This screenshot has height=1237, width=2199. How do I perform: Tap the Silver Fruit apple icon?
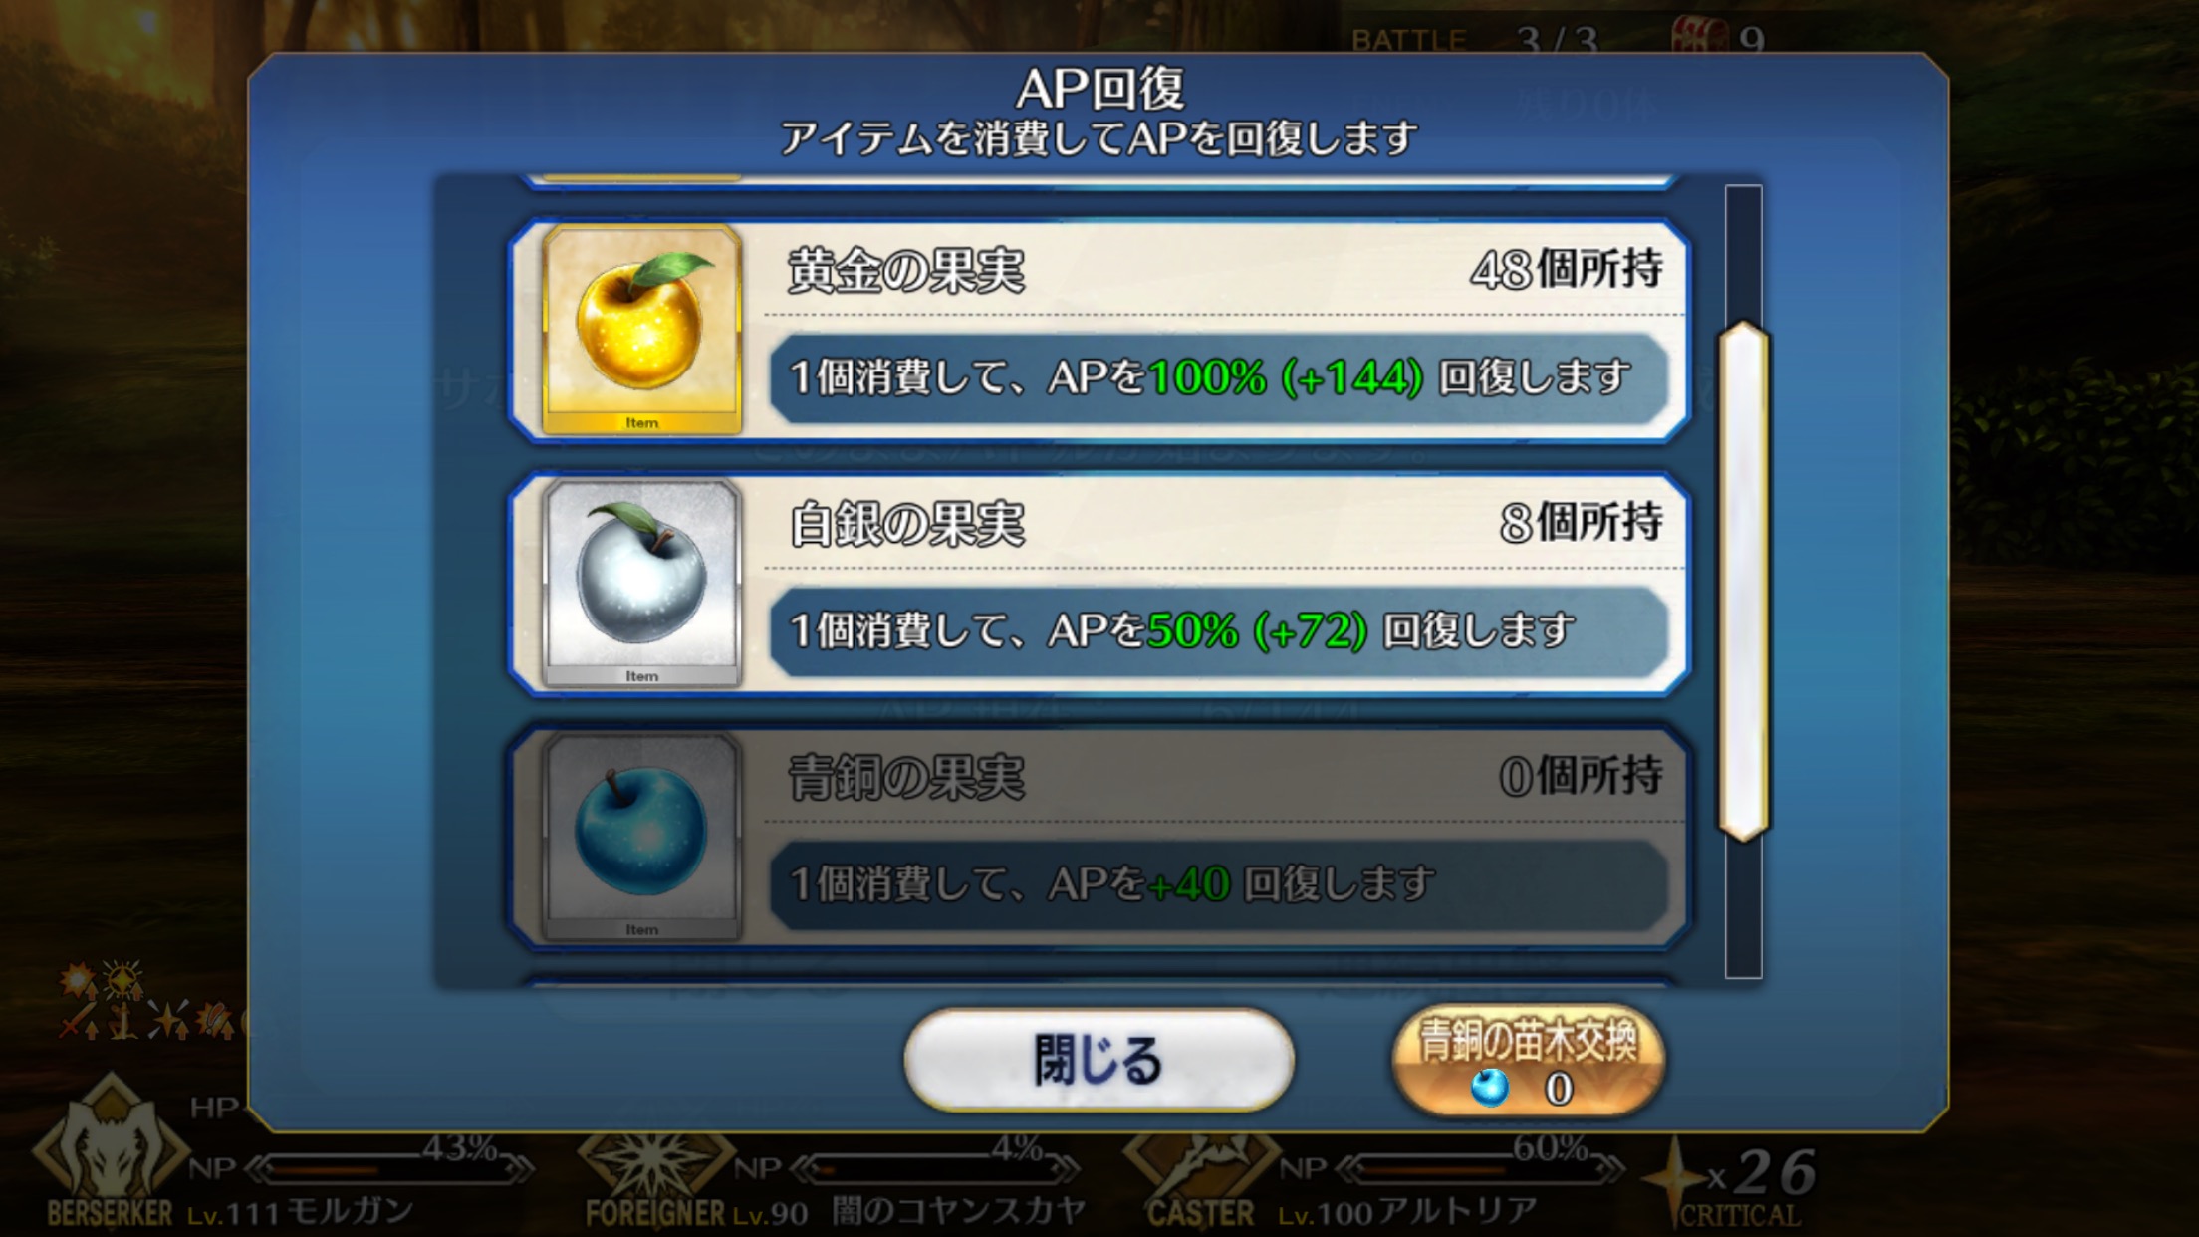tap(642, 584)
